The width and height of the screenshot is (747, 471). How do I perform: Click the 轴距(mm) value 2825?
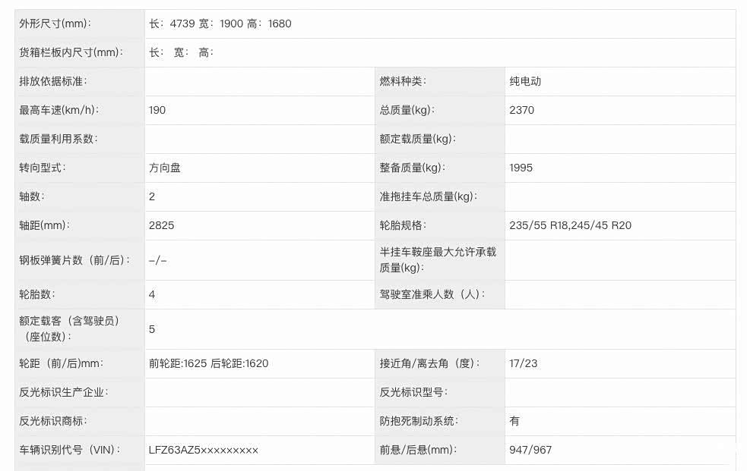161,225
